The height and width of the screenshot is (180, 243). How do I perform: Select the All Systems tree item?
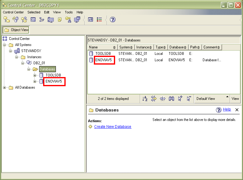point(23,45)
